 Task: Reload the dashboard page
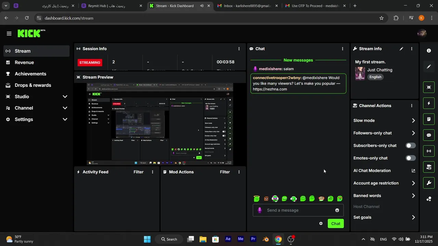click(x=27, y=18)
